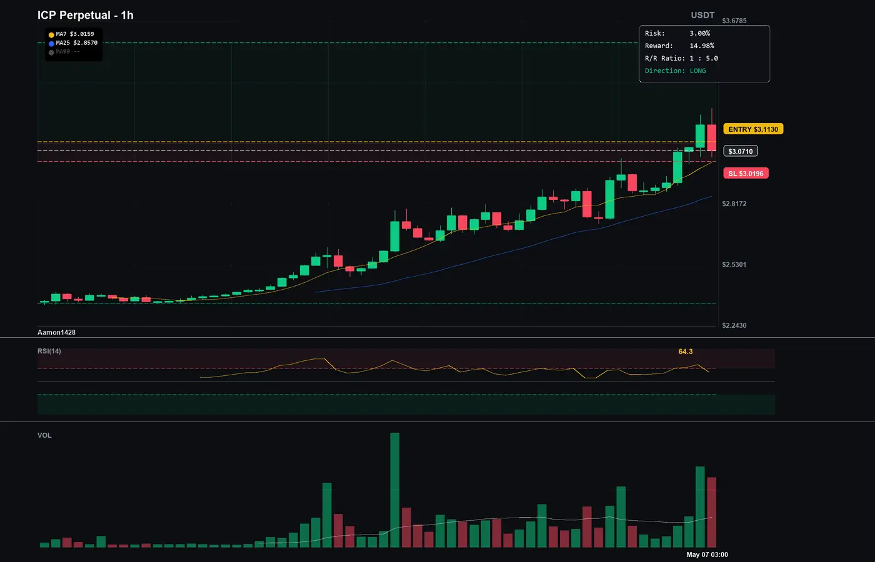Select the Reward 14.98% row
875x562 pixels.
pos(679,46)
